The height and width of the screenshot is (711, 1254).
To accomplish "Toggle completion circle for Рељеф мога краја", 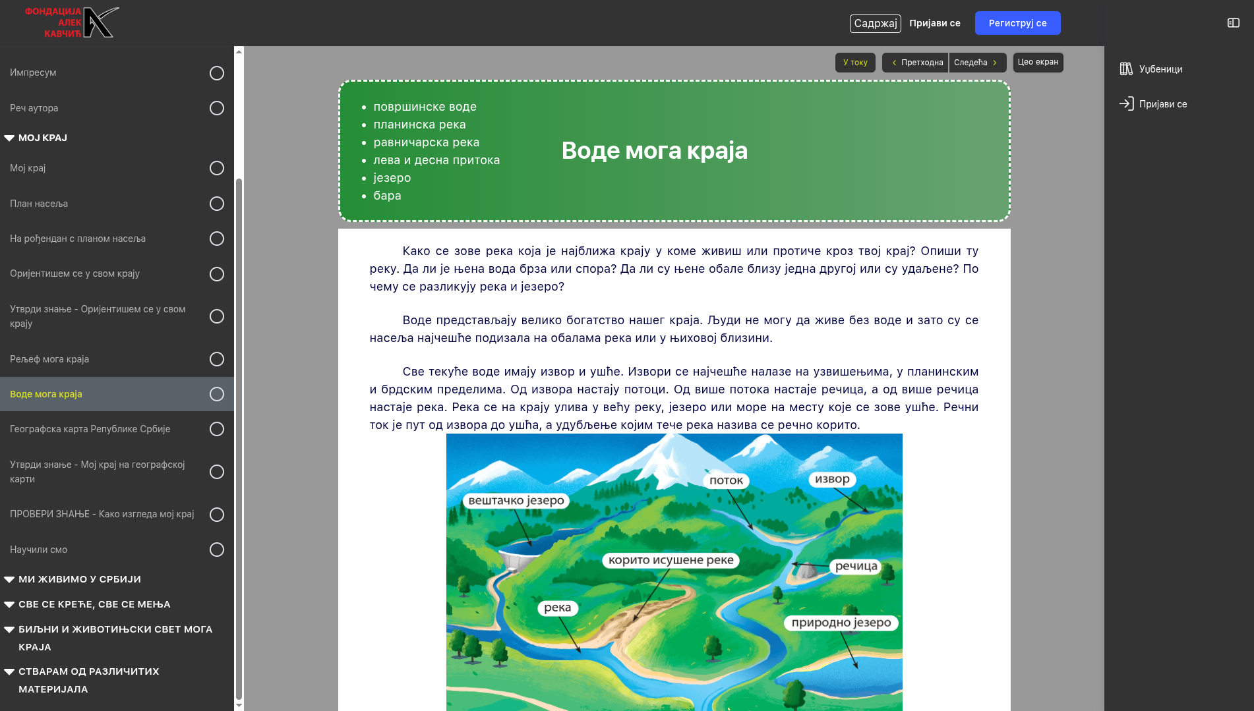I will [x=216, y=359].
